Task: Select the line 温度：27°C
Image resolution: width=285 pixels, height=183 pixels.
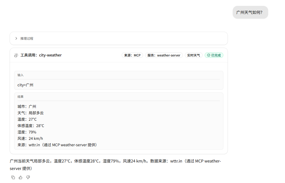Action: pos(27,119)
